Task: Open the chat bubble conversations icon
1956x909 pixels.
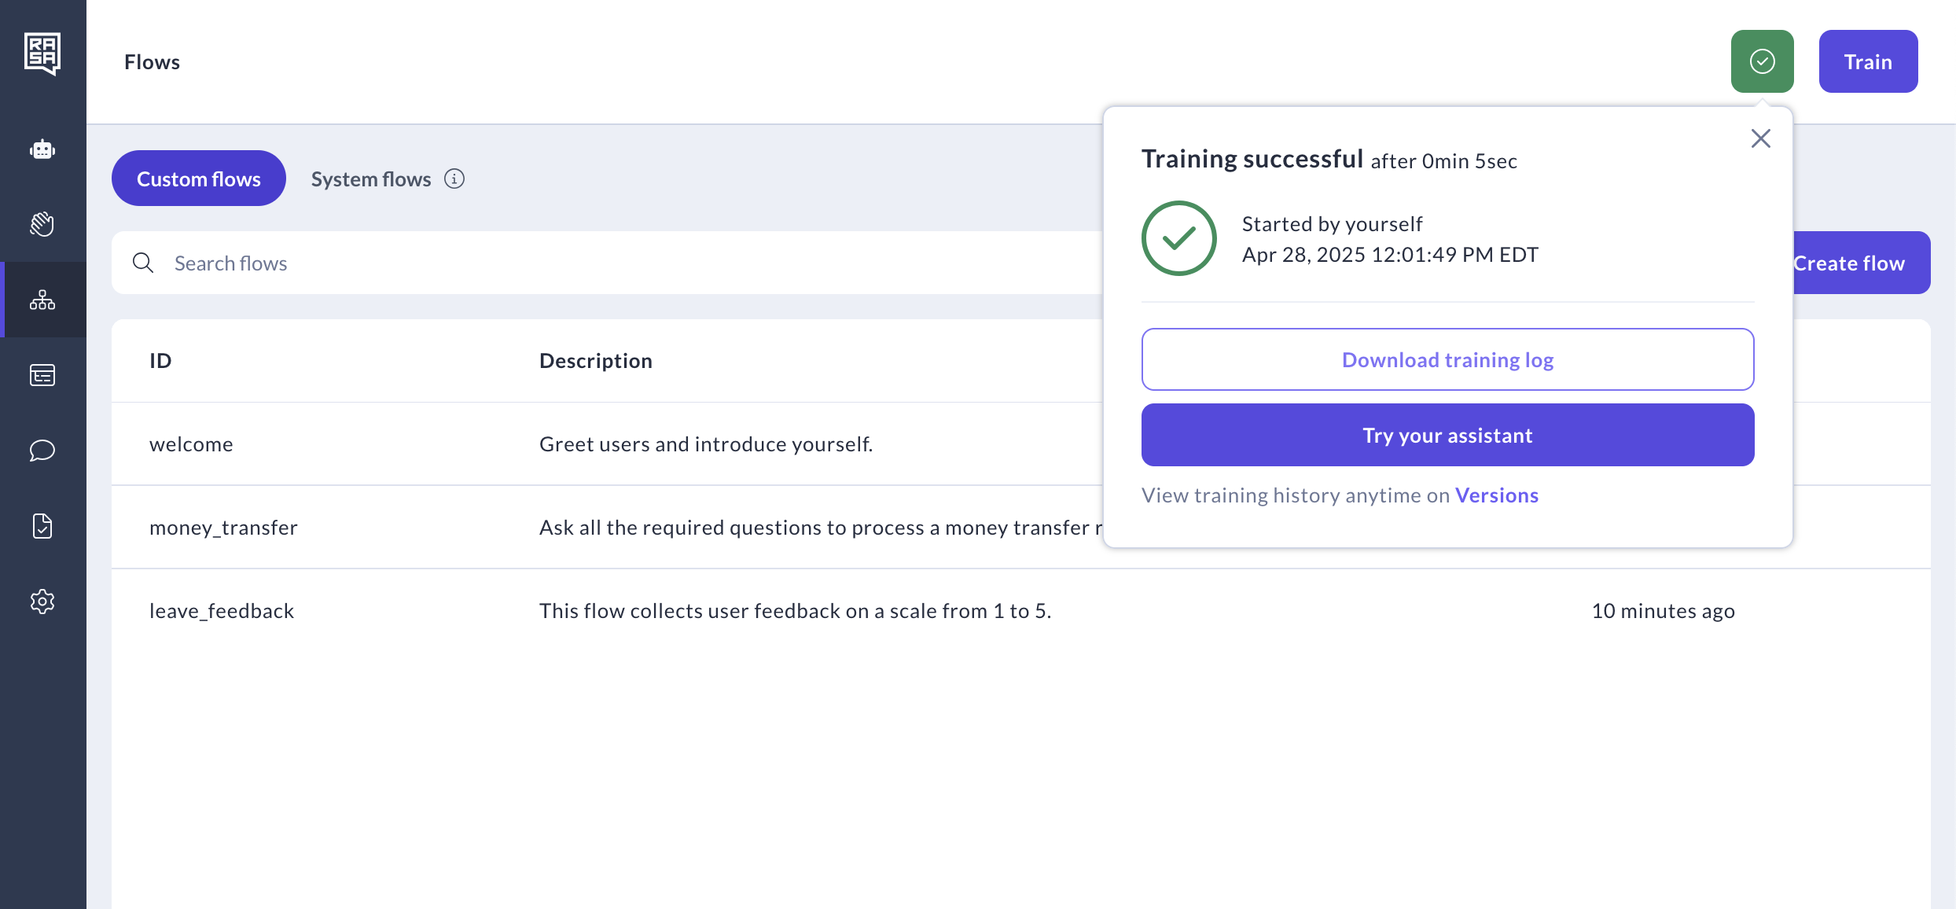Action: click(42, 451)
